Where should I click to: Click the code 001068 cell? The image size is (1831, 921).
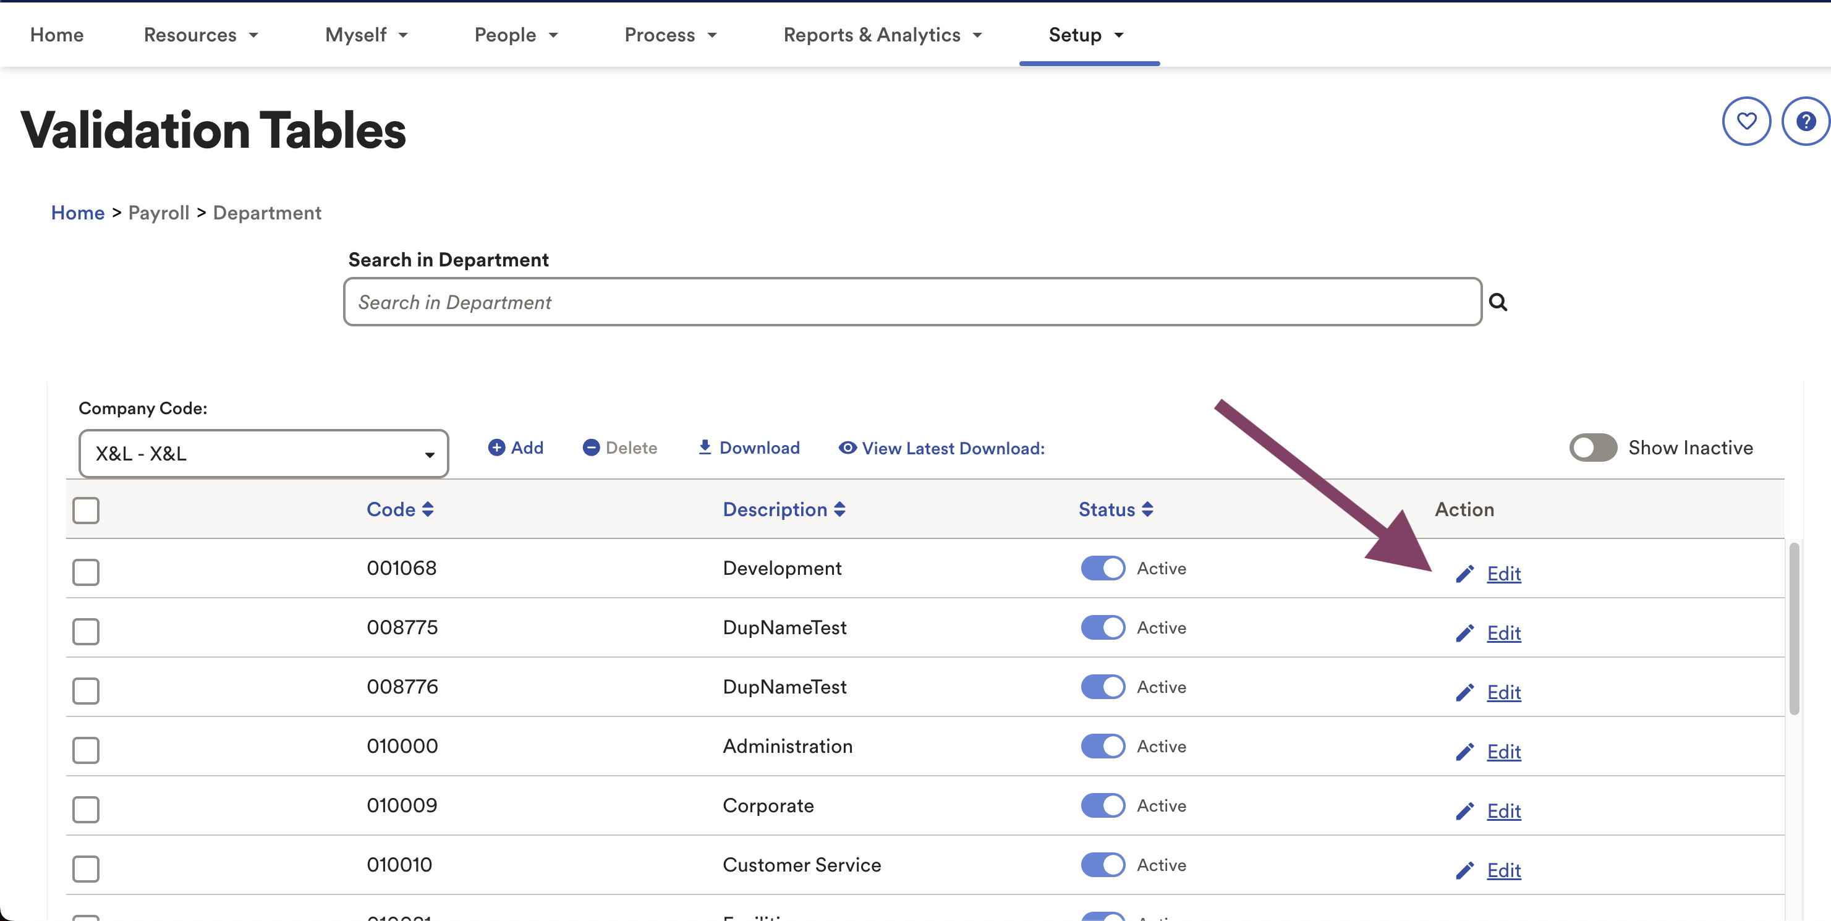[402, 568]
